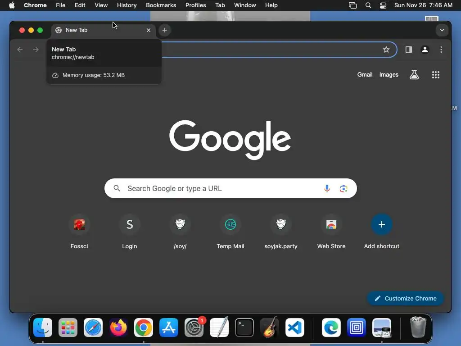Open System Settings from the Dock
The width and height of the screenshot is (461, 346).
pyautogui.click(x=194, y=328)
